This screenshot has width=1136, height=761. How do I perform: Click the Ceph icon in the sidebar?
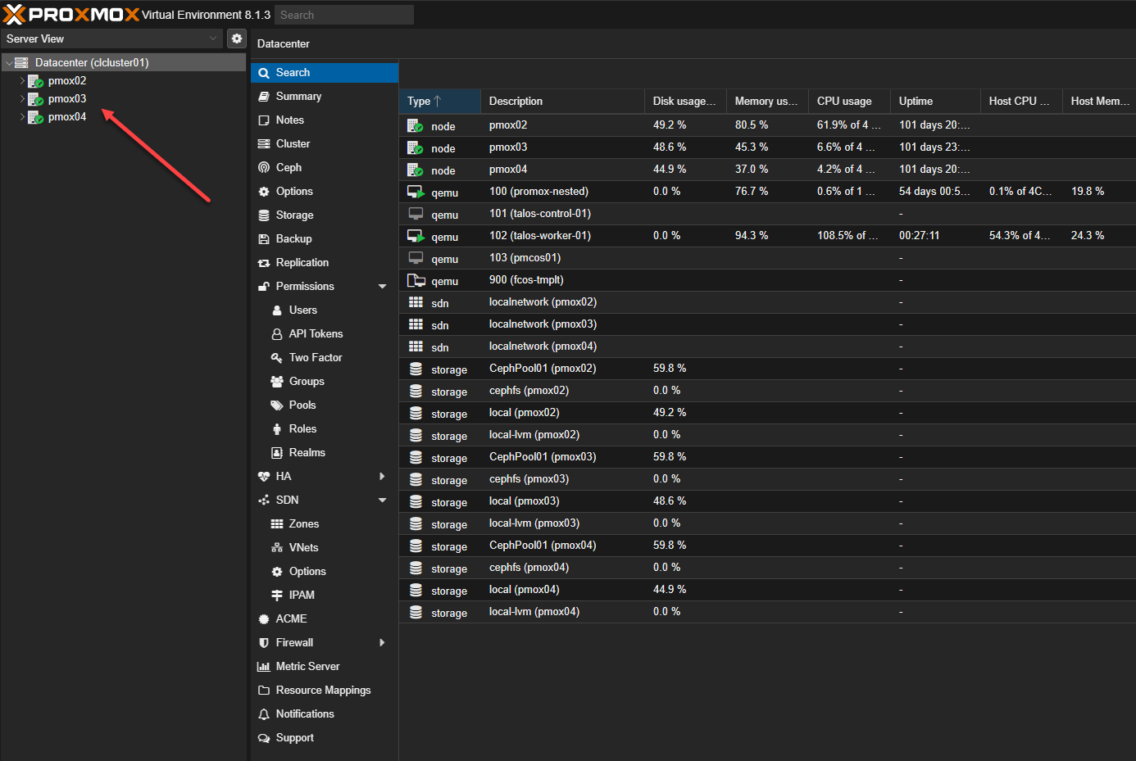point(264,167)
